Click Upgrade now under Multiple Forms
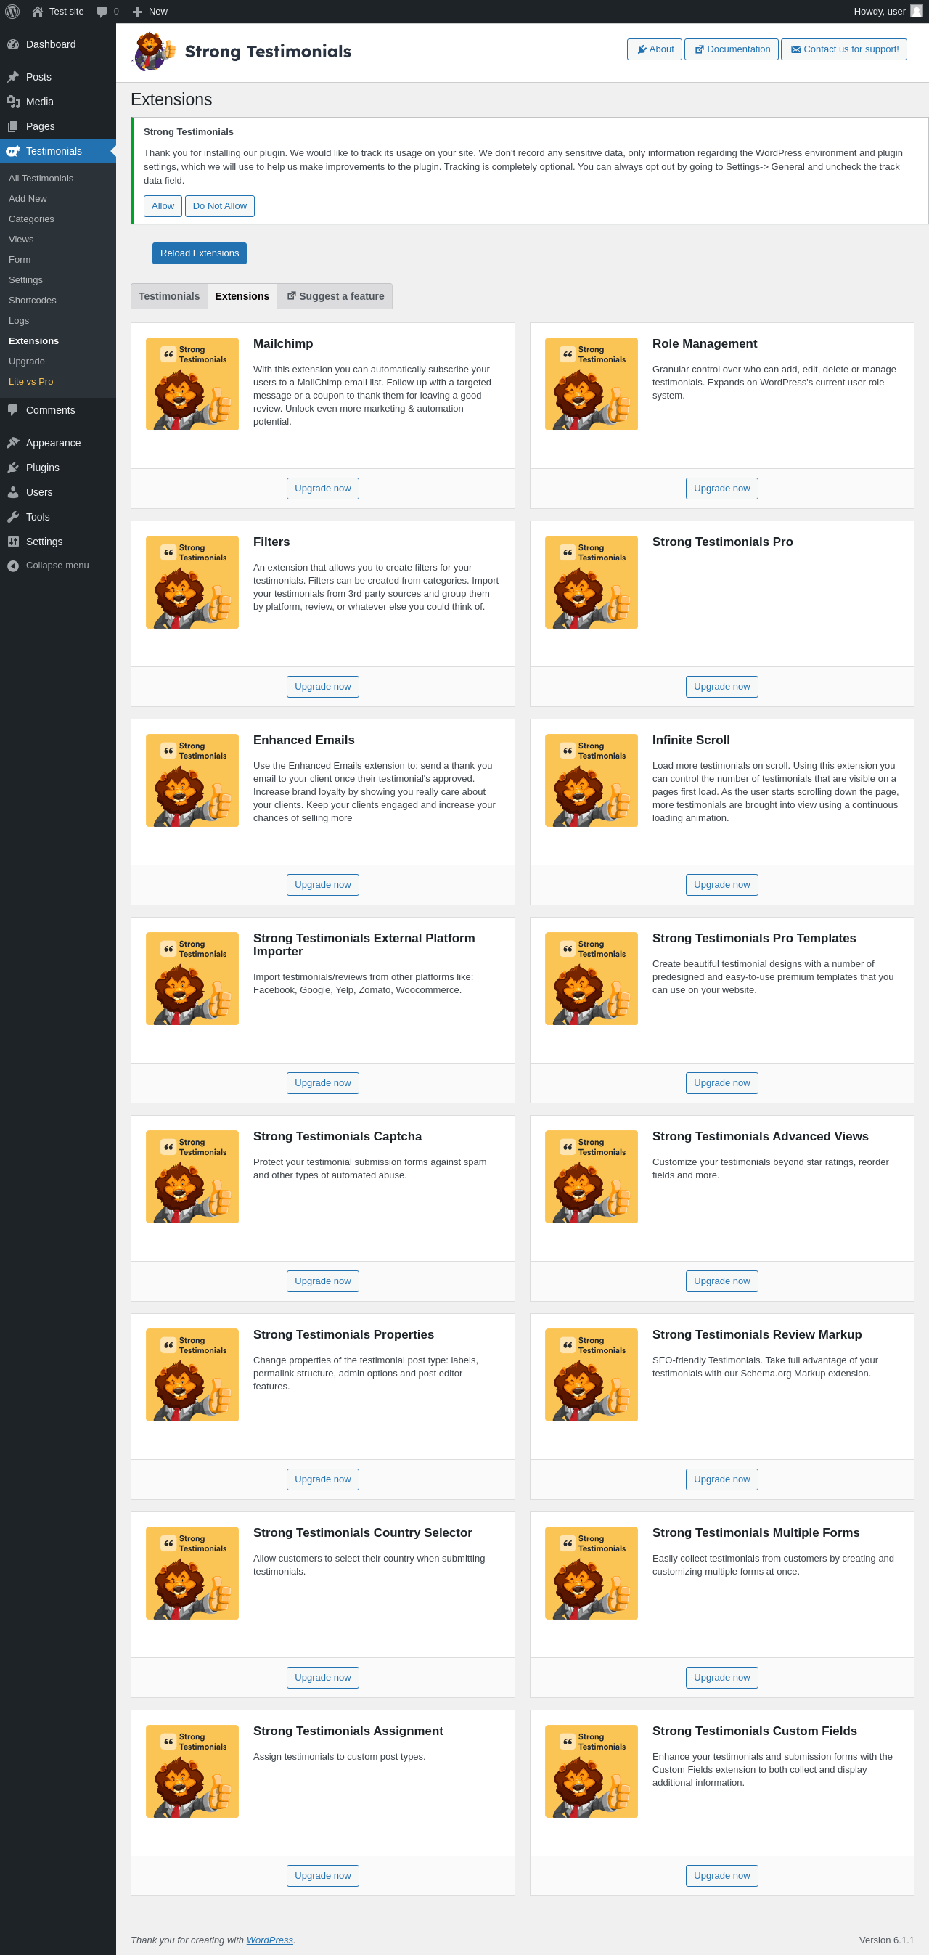The width and height of the screenshot is (929, 1955). 722,1677
